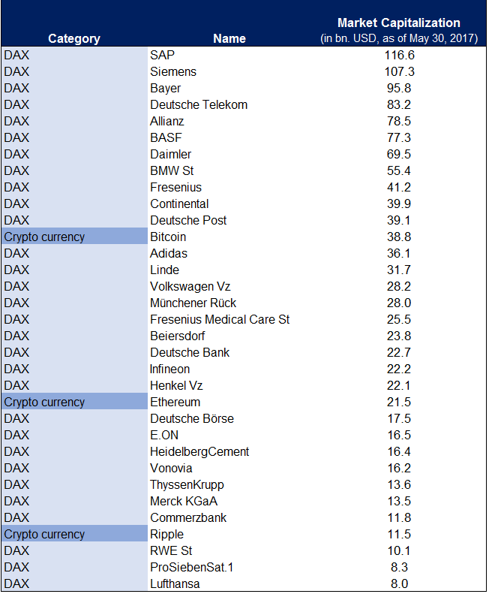The width and height of the screenshot is (489, 594).
Task: Click the Adidas cell
Action: coord(169,253)
